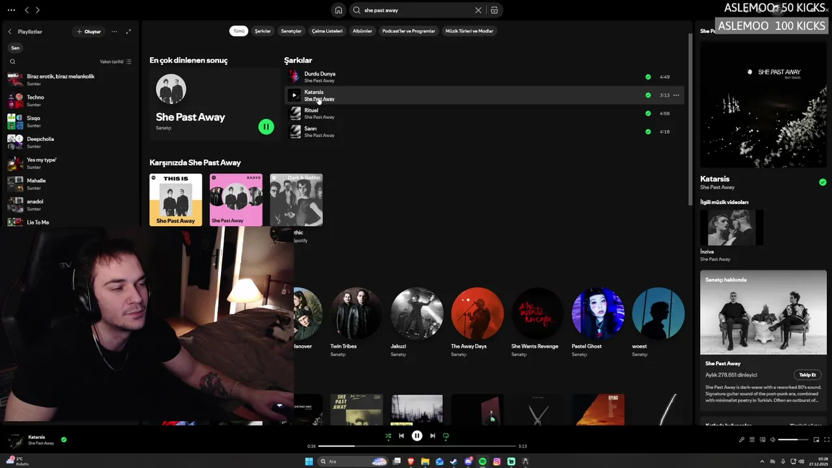Toggle shuffle in the player bar
The image size is (832, 468).
(388, 436)
